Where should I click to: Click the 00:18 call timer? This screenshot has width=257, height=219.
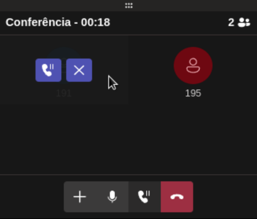pyautogui.click(x=96, y=22)
